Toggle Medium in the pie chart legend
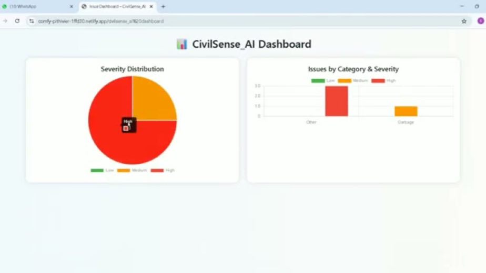Image resolution: width=486 pixels, height=273 pixels. (132, 170)
